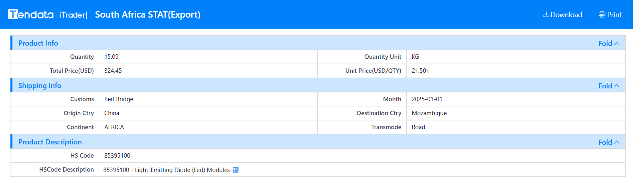
Task: Click the Transmode field label
Action: pos(386,127)
